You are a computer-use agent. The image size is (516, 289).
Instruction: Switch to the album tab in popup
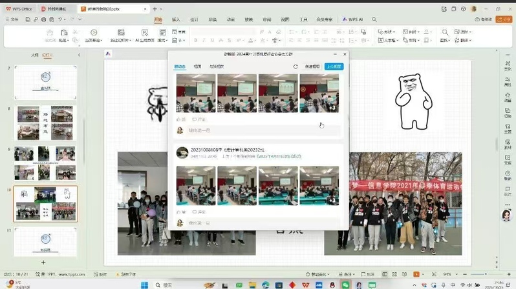197,66
